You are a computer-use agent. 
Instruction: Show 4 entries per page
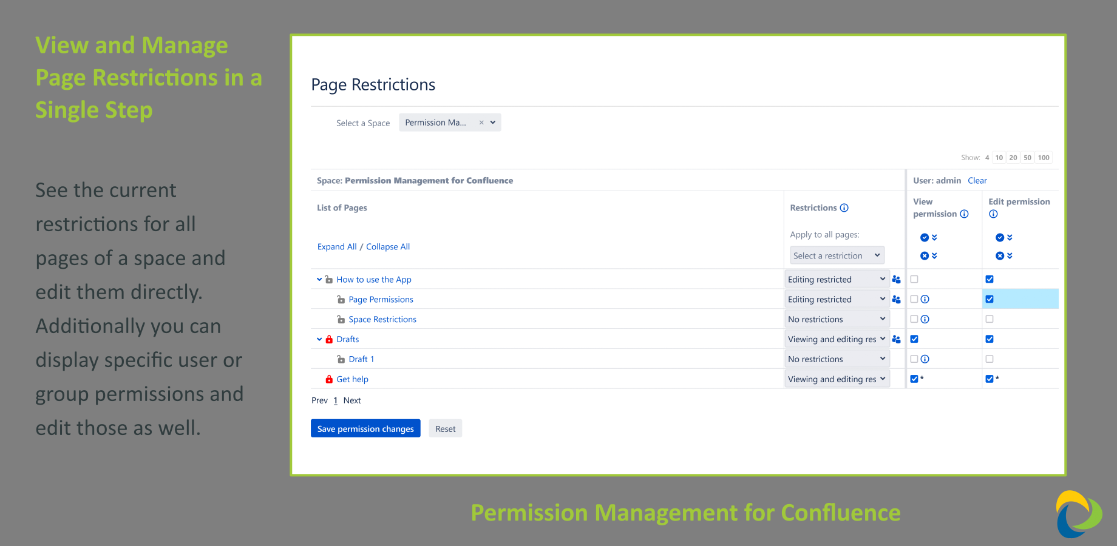tap(987, 158)
